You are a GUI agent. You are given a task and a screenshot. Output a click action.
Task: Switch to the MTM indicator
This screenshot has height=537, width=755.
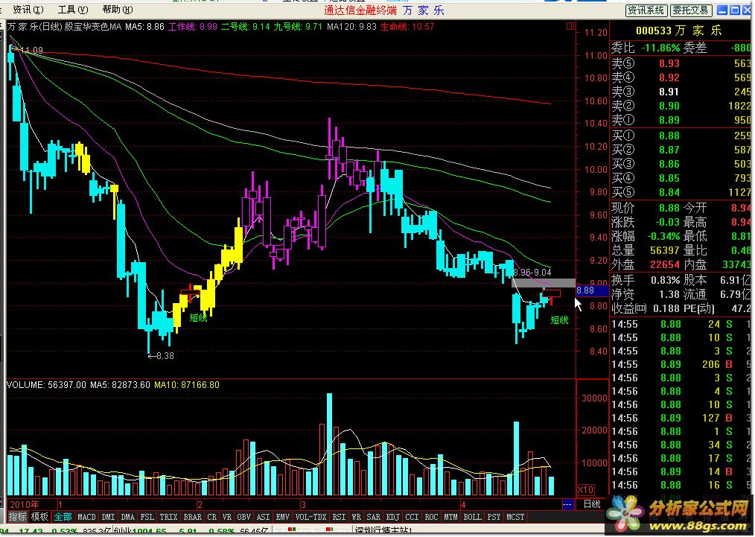click(x=450, y=517)
